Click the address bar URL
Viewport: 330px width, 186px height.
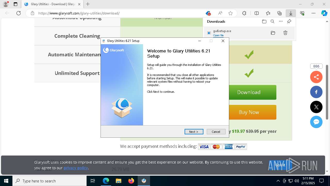coord(79,13)
